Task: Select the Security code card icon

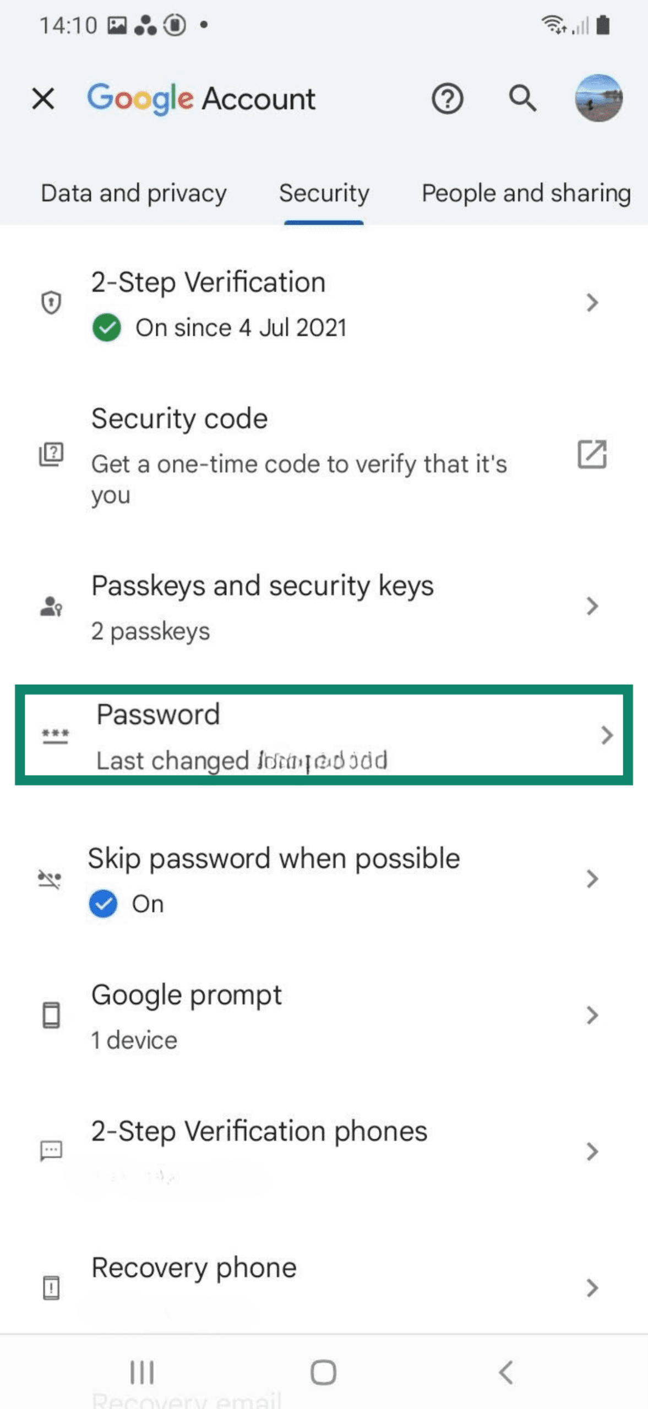Action: pos(51,455)
